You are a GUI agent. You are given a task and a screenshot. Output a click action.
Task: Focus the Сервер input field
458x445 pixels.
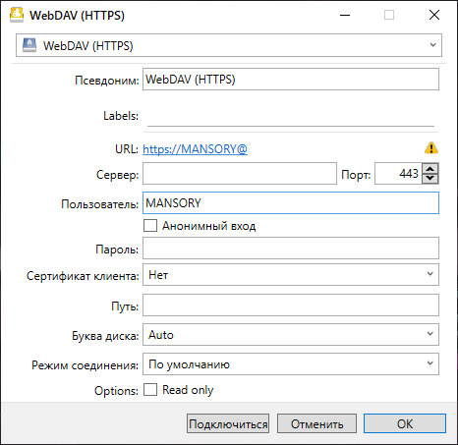[240, 174]
